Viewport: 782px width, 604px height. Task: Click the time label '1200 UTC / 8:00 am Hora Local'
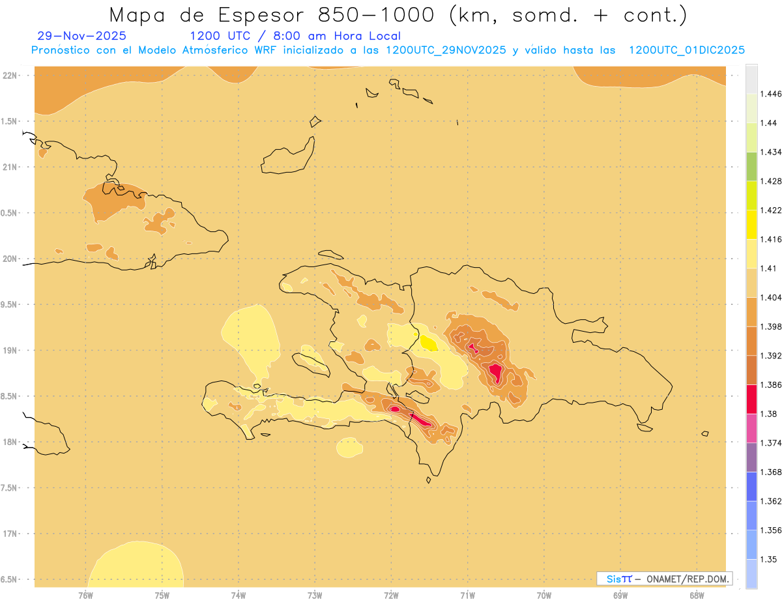point(295,36)
